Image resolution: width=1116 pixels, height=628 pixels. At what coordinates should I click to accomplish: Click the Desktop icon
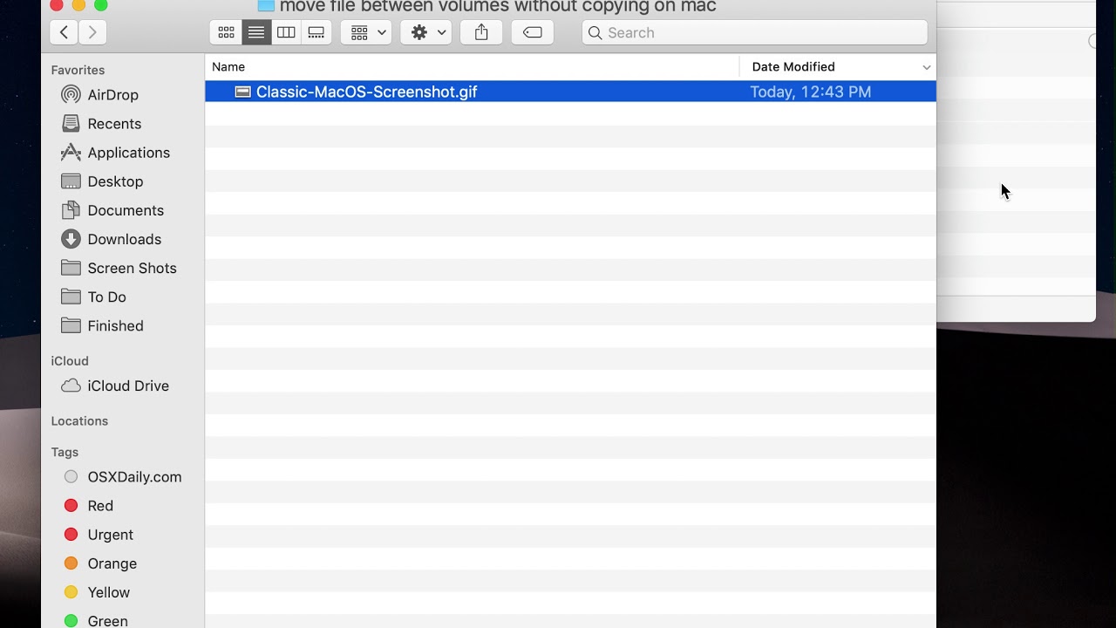coord(71,181)
